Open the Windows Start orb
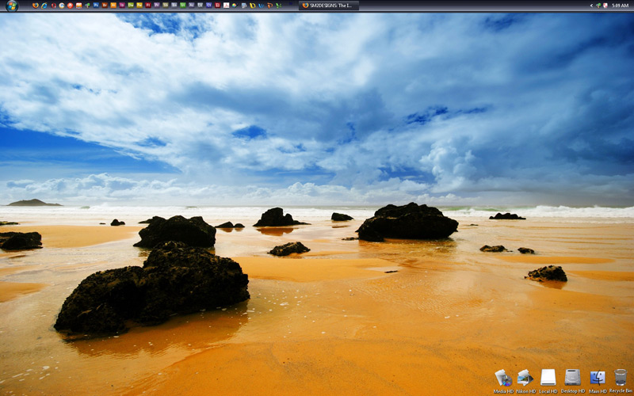634x396 pixels. [12, 6]
